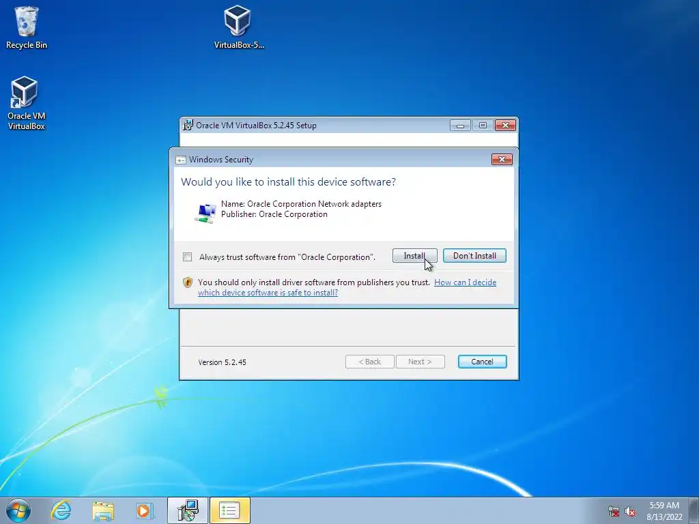Click the grayed Back button in Setup
The height and width of the screenshot is (524, 699).
(x=369, y=362)
